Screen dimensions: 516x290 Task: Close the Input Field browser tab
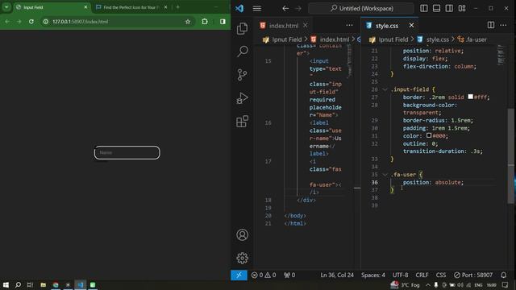85,7
